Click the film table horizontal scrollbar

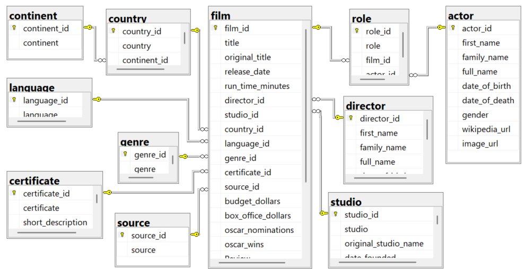coord(252,263)
